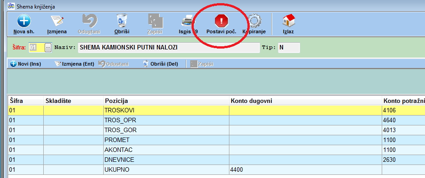The height and width of the screenshot is (178, 425).
Task: Click the Nova sh. plus icon
Action: pyautogui.click(x=24, y=21)
